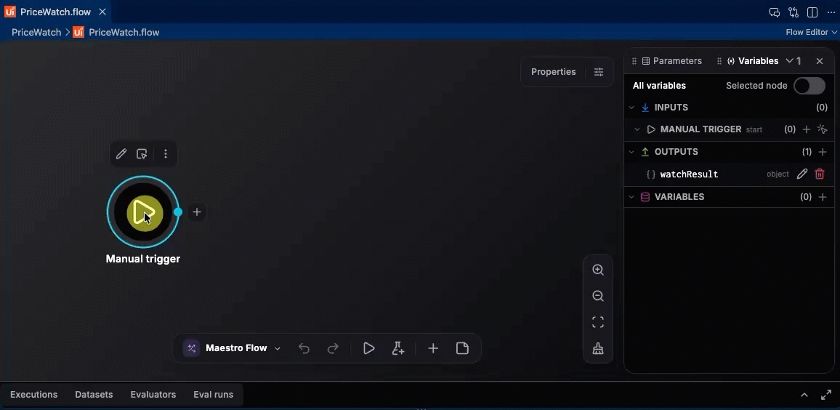Collapse the VARIABLES section
The height and width of the screenshot is (410, 840).
631,197
